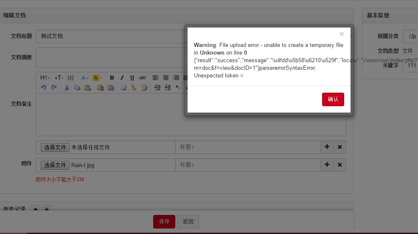
Task: Open the line height tool
Action: (70, 77)
